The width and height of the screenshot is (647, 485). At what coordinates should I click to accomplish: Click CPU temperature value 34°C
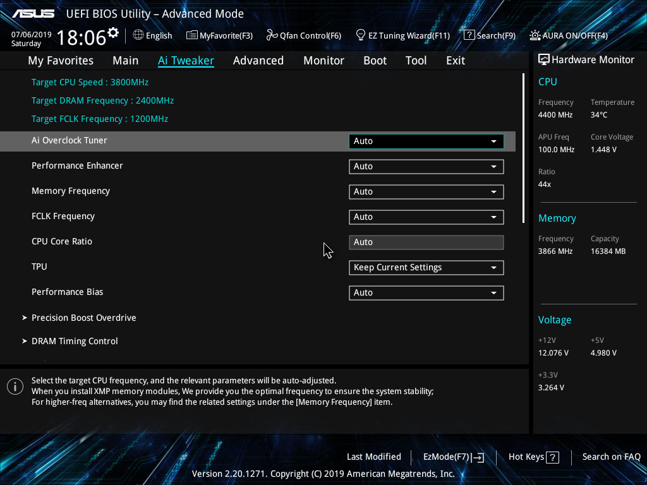point(599,115)
